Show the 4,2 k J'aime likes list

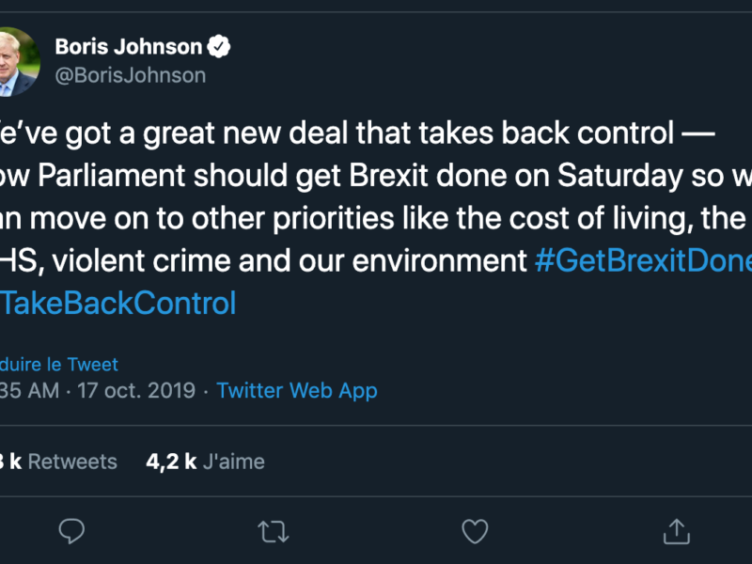coord(205,462)
